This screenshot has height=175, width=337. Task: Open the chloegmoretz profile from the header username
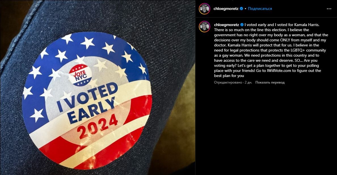(x=226, y=8)
